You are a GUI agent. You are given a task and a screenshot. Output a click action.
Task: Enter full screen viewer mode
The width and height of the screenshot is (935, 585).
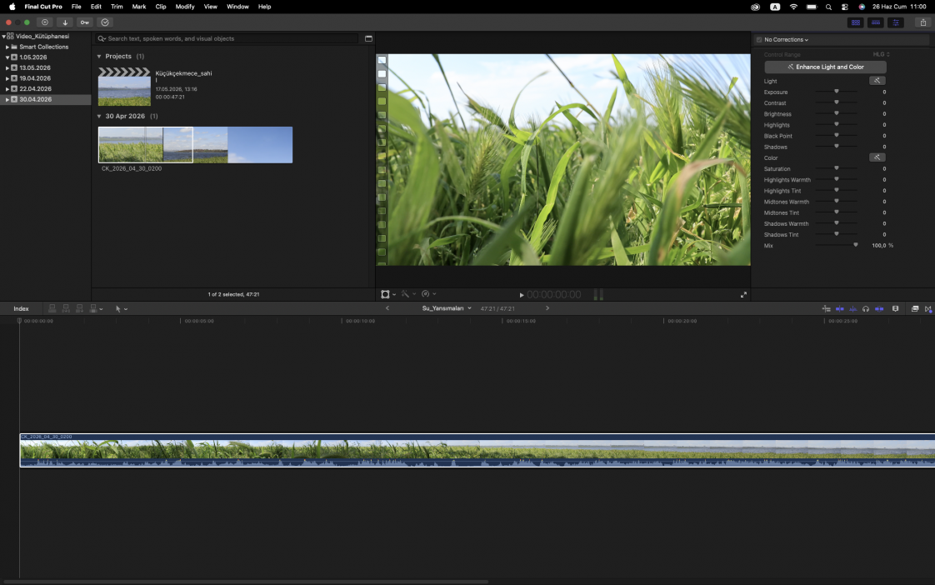pyautogui.click(x=743, y=295)
